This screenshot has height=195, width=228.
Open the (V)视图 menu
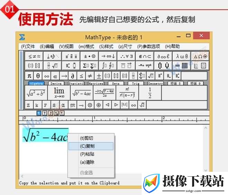[x=66, y=46]
